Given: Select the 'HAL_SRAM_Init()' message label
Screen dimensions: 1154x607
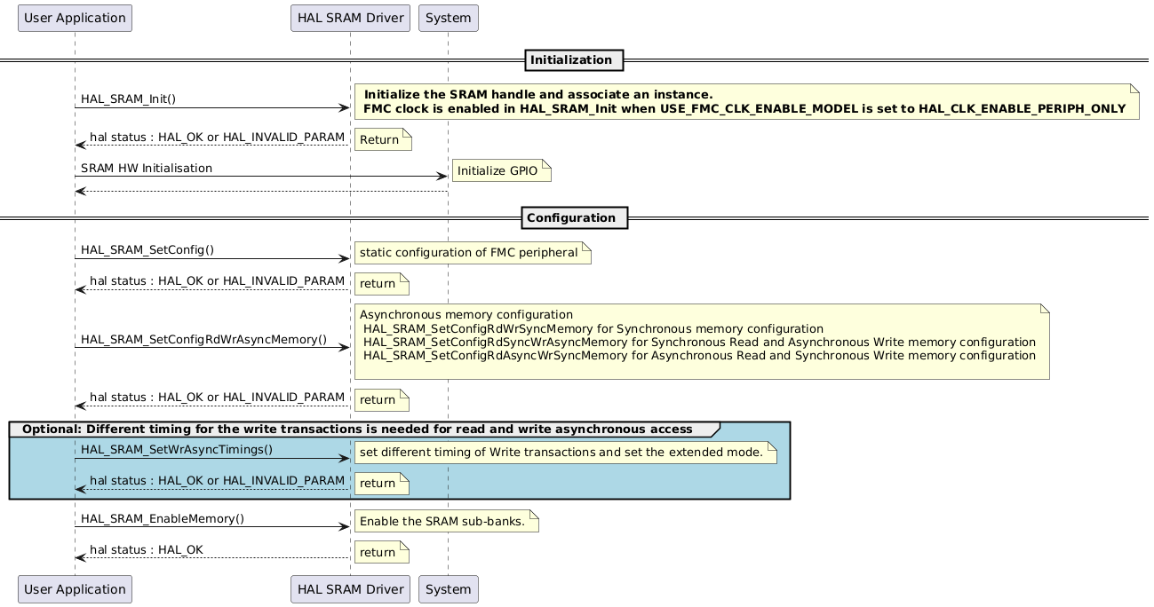Looking at the screenshot, I should pos(129,99).
